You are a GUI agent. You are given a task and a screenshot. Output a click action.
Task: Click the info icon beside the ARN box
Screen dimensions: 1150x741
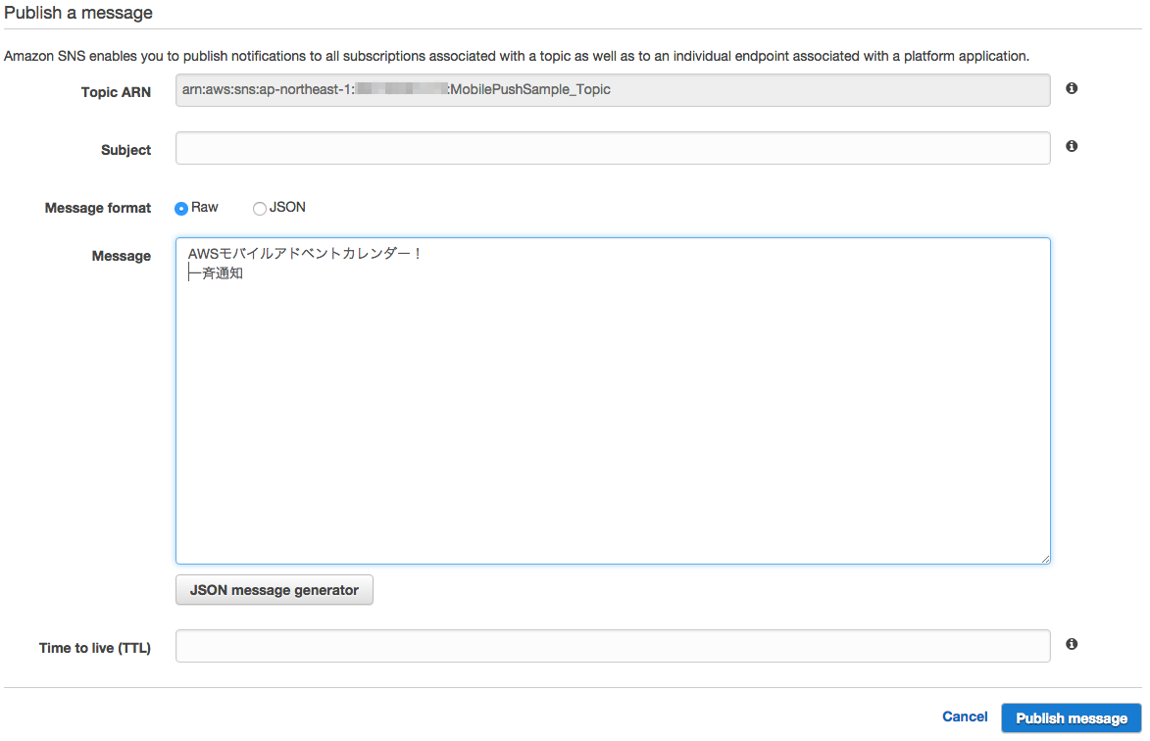tap(1071, 88)
